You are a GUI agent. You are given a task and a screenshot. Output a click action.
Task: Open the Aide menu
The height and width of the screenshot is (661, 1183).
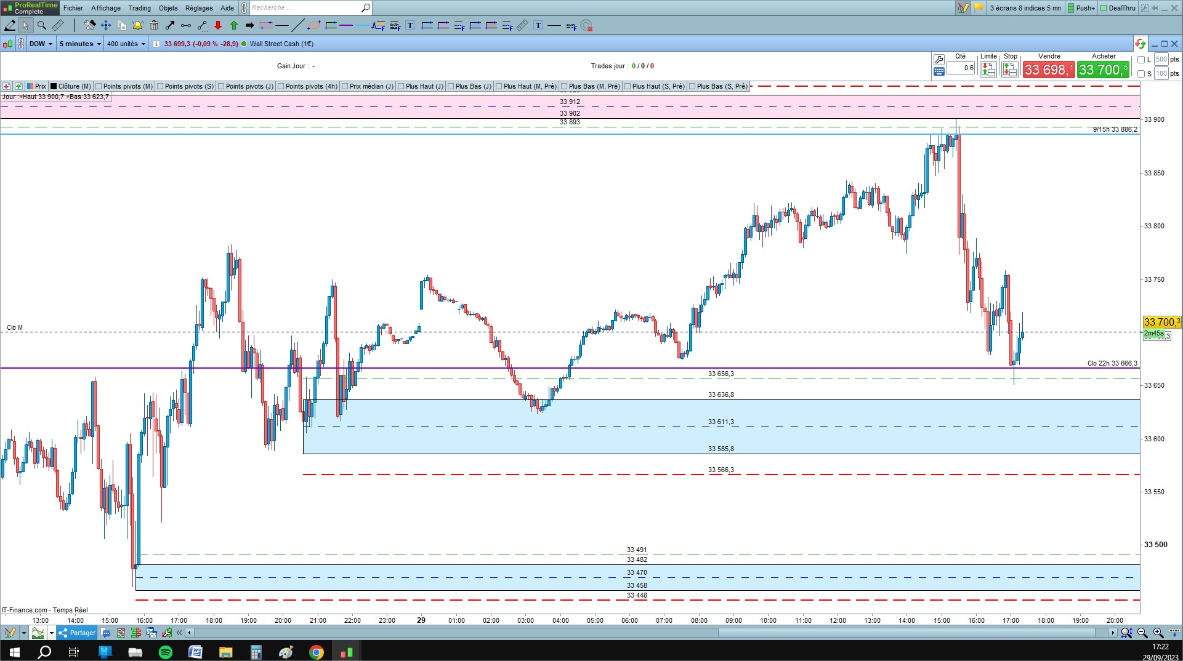[x=227, y=8]
